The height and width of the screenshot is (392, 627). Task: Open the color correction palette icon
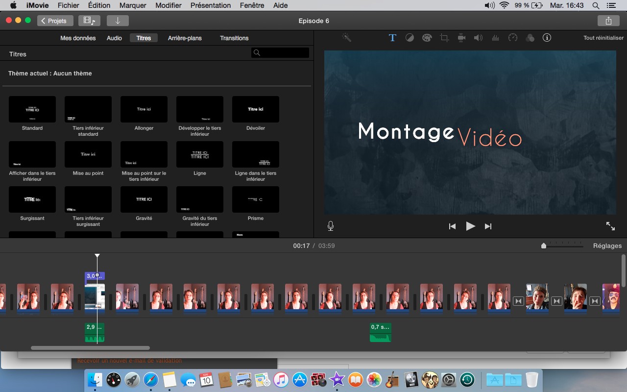tap(427, 38)
